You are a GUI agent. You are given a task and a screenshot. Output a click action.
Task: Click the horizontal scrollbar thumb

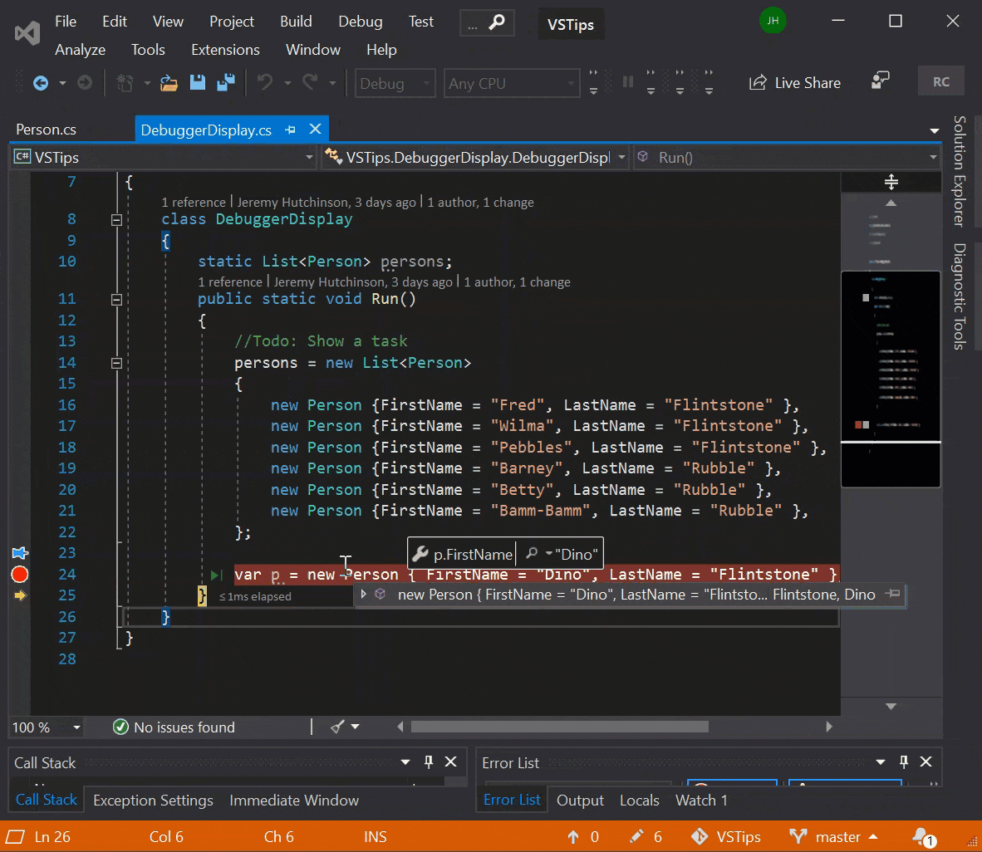(559, 727)
